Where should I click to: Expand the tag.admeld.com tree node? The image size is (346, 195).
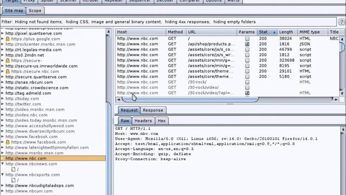click(2, 93)
